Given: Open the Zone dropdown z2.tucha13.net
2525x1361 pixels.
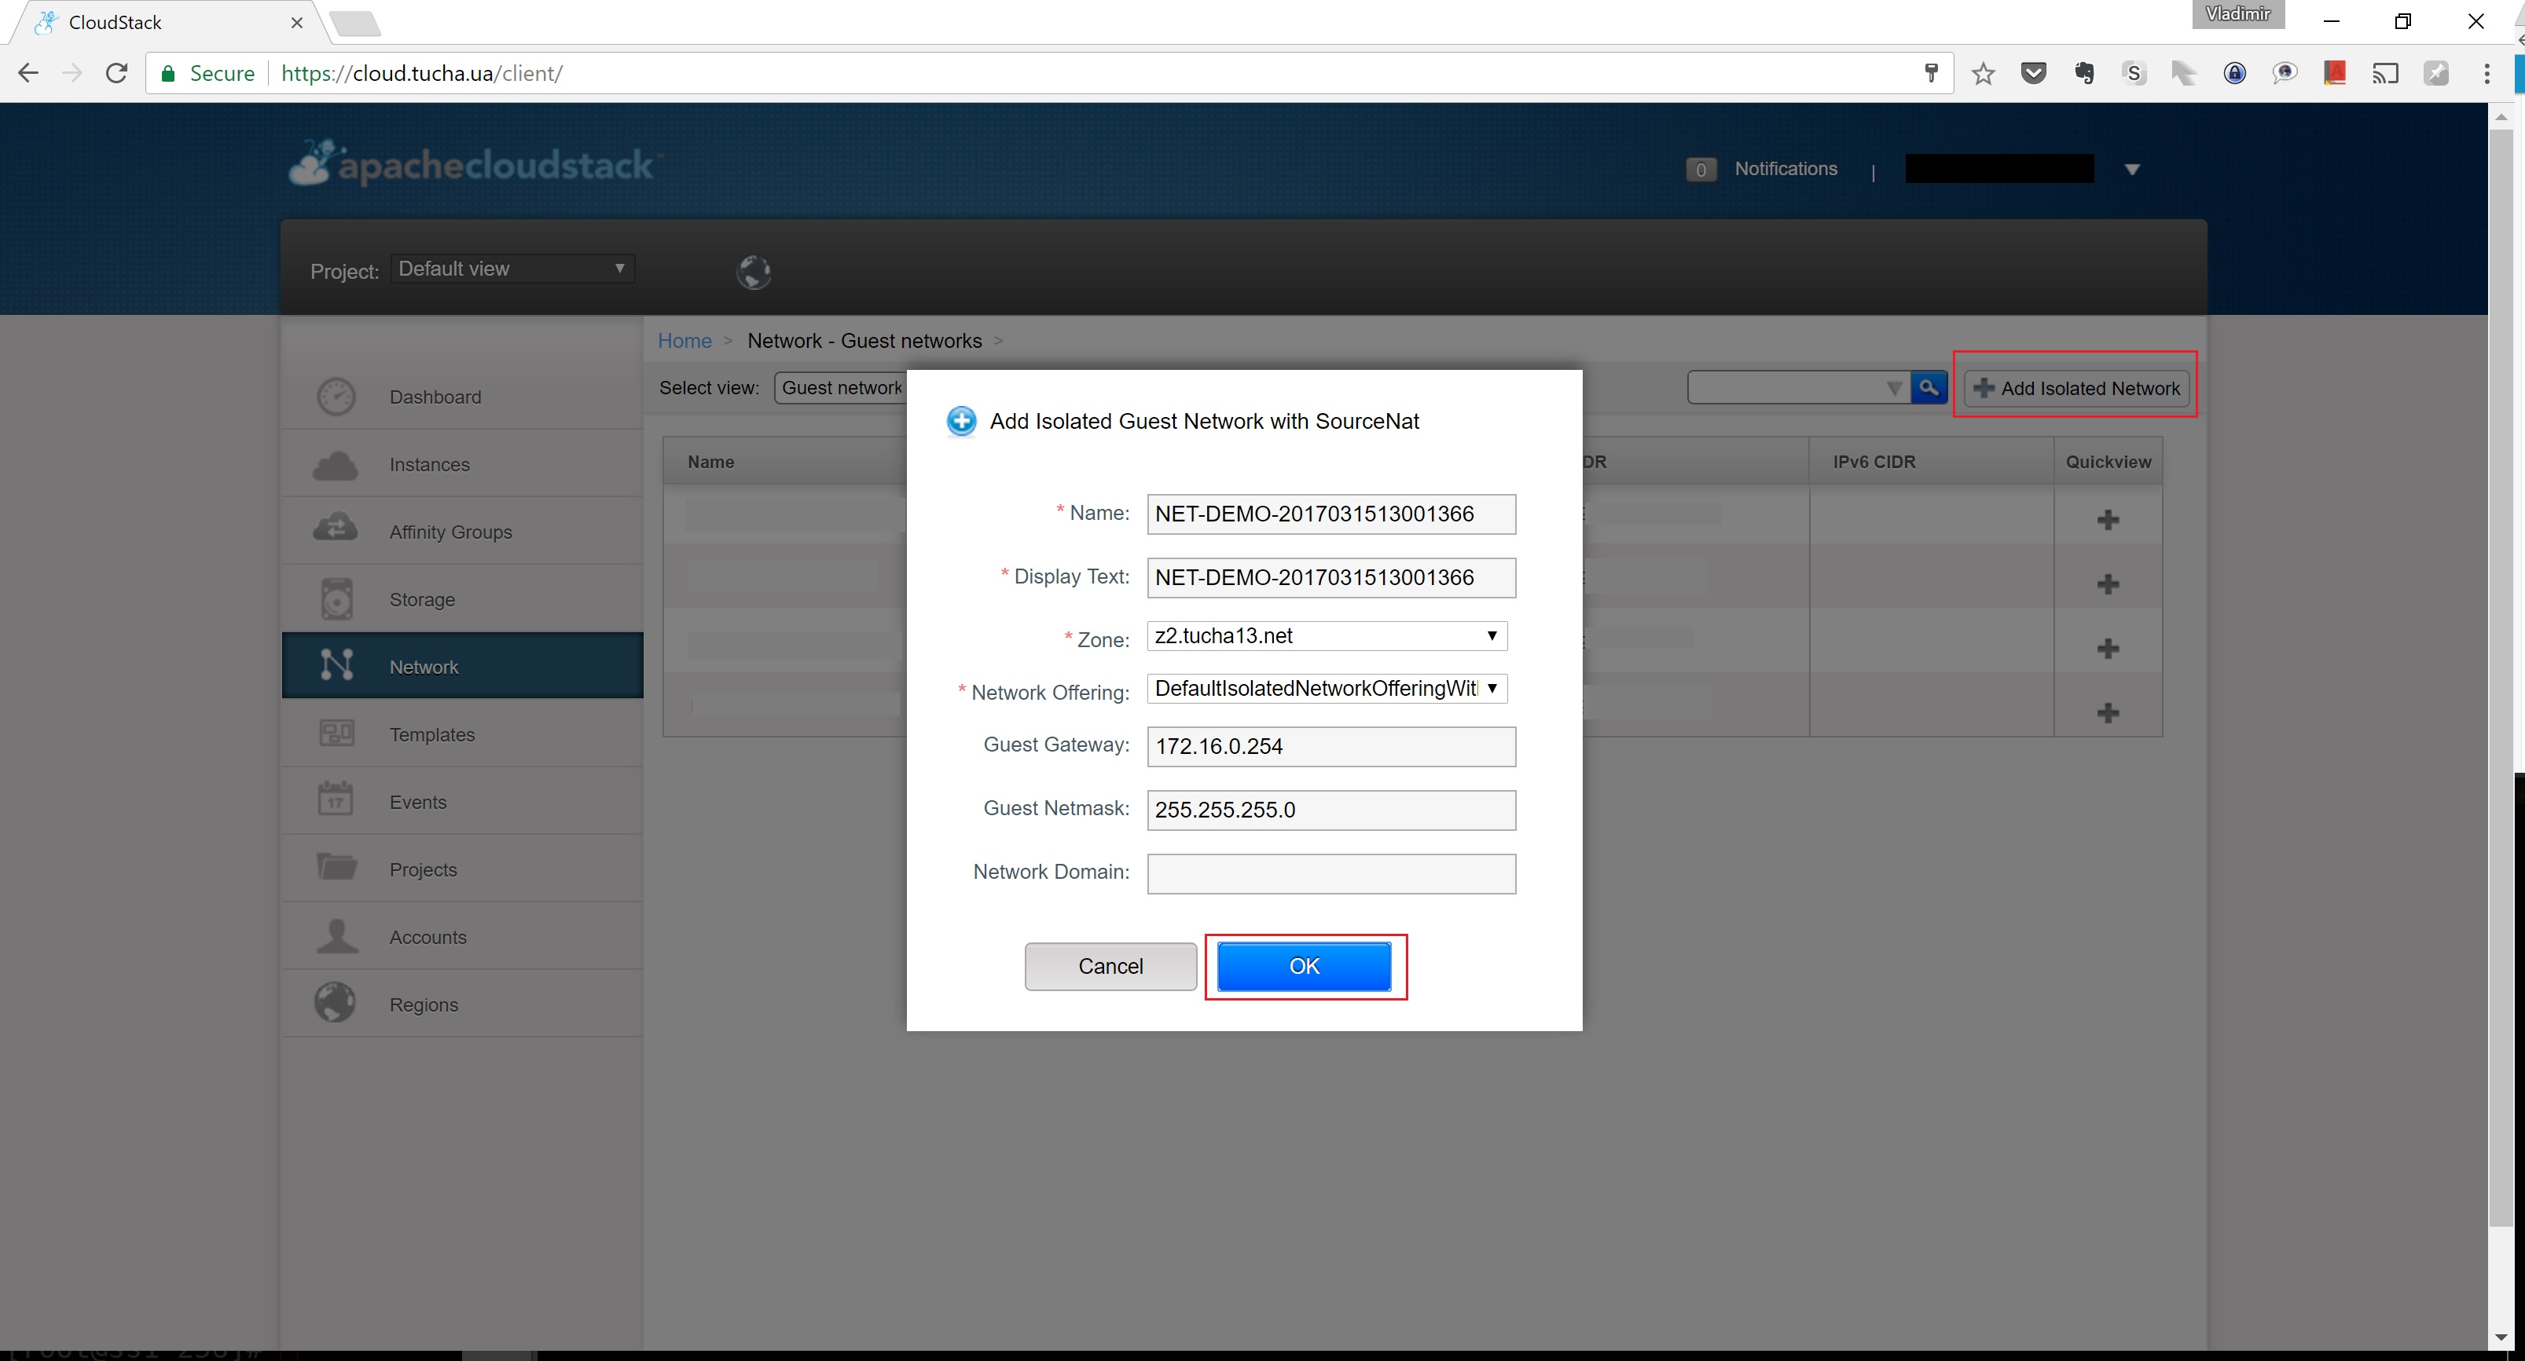Looking at the screenshot, I should tap(1327, 636).
